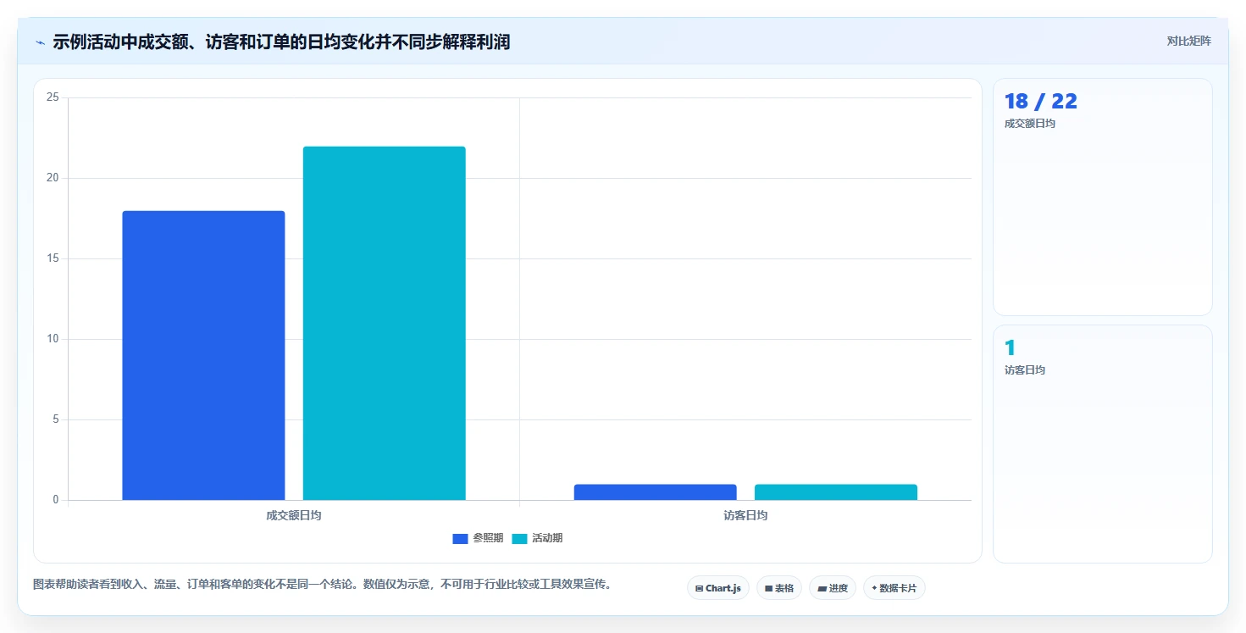This screenshot has width=1246, height=633.
Task: Click the y-axis value 20
Action: (53, 178)
